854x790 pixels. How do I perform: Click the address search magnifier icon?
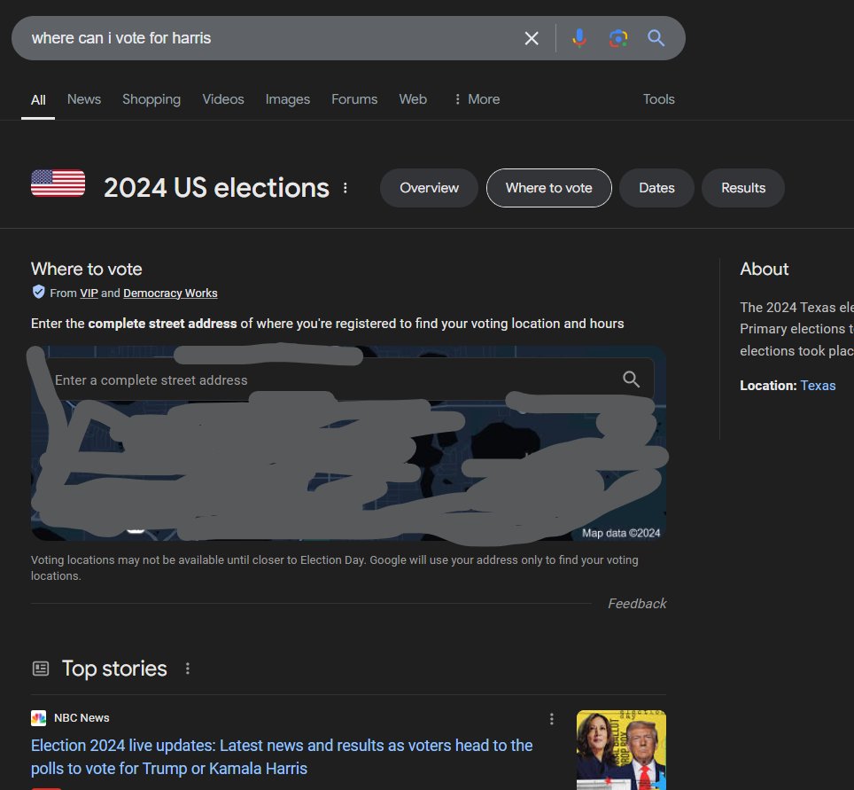tap(631, 379)
